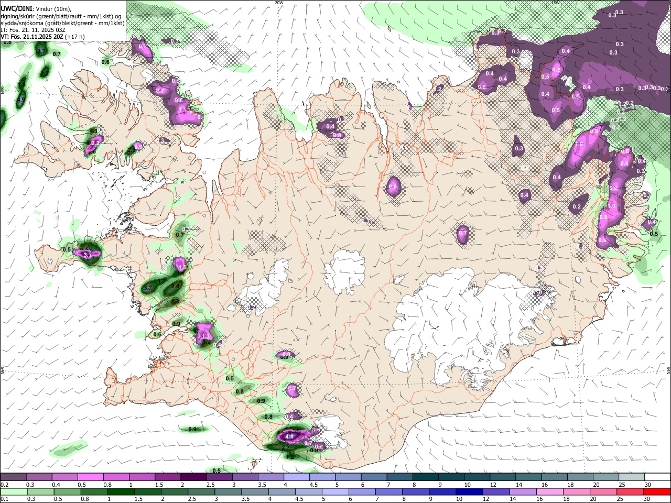Click the "4.9" value on the map
Viewport: 671px width, 503px height.
click(x=21, y=100)
